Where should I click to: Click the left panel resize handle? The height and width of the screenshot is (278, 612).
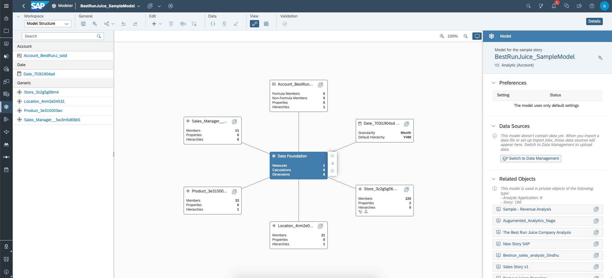tap(113, 155)
